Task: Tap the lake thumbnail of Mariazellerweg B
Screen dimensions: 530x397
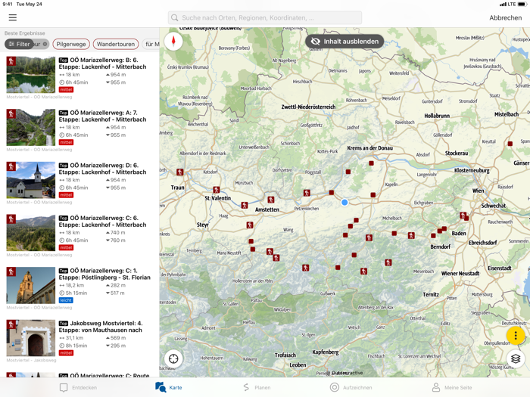Action: coord(31,75)
